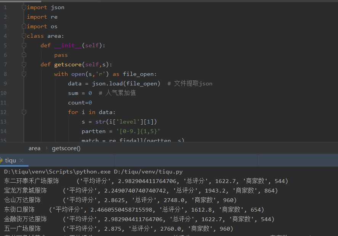Click the 864 merchant count in the 宝龙万象城服饰 row
Viewport: 338px width, 236px height.
(x=269, y=191)
